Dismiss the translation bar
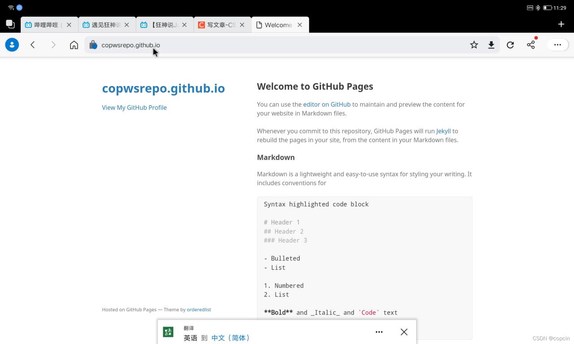 pyautogui.click(x=404, y=332)
